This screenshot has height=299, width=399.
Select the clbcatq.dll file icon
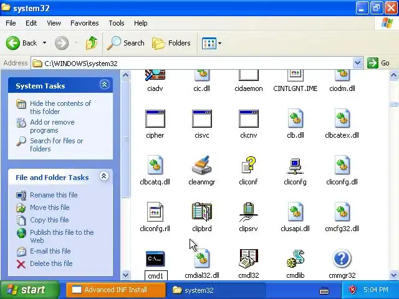[x=155, y=165]
